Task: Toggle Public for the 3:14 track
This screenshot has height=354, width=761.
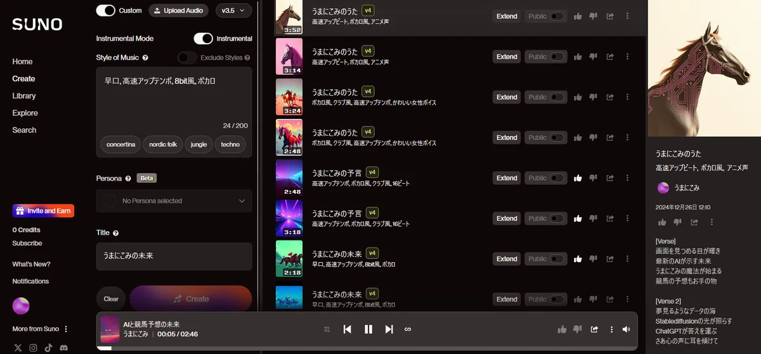Action: tap(557, 57)
